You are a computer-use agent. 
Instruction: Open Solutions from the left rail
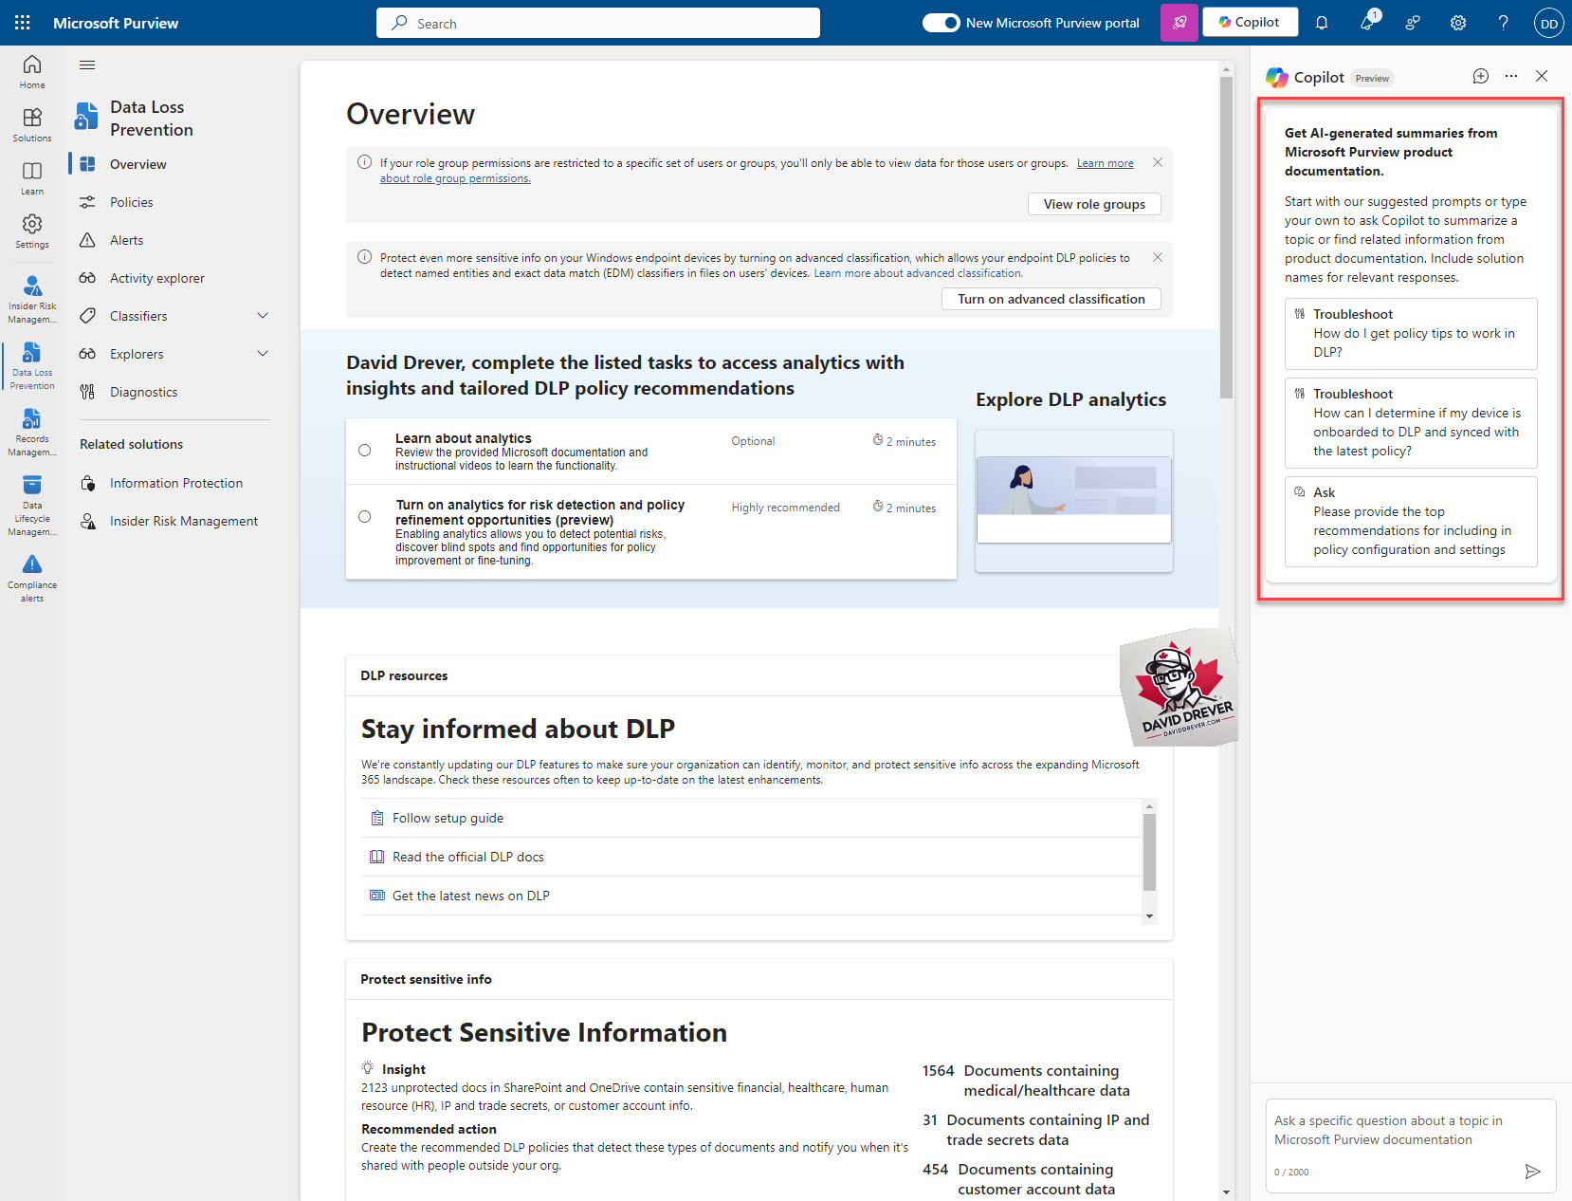(x=32, y=124)
